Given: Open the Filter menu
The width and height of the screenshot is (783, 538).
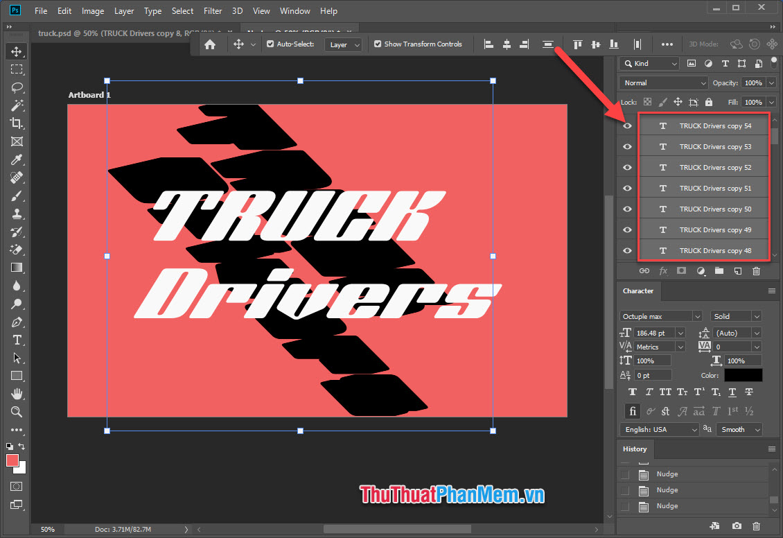Looking at the screenshot, I should pos(212,10).
